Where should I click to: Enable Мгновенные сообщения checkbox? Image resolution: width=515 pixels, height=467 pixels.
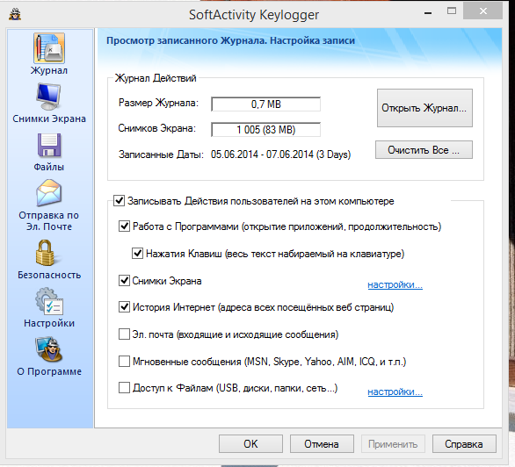(x=124, y=362)
